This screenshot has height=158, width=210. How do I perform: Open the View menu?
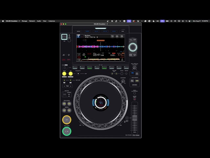coord(45,21)
